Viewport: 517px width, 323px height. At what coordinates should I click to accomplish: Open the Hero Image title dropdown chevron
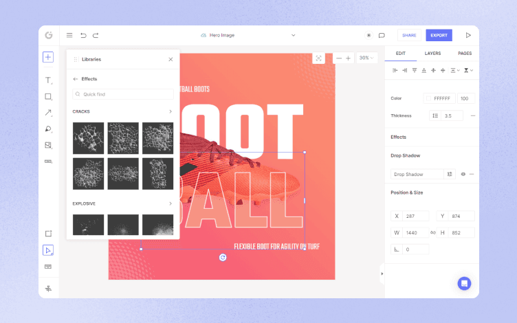pos(293,35)
